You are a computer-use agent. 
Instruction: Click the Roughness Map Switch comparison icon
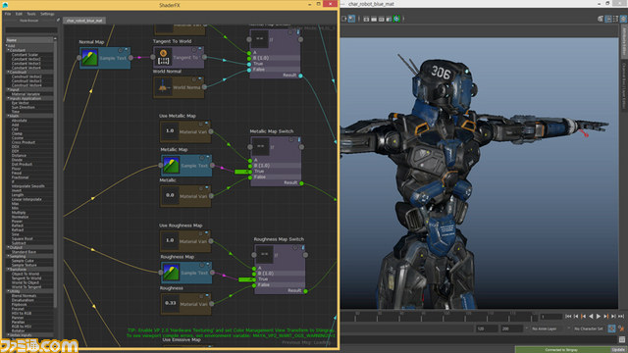[x=264, y=255]
